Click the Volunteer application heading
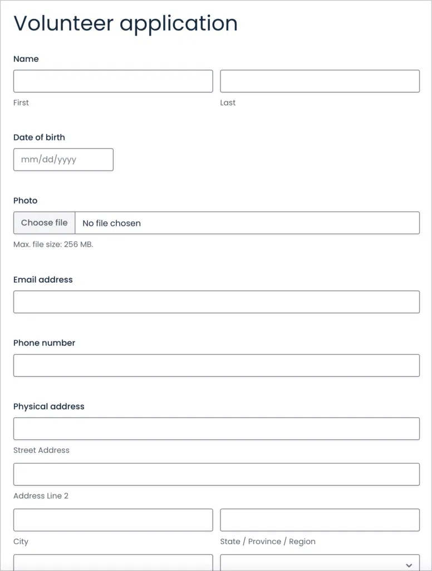This screenshot has width=432, height=571. pos(125,23)
